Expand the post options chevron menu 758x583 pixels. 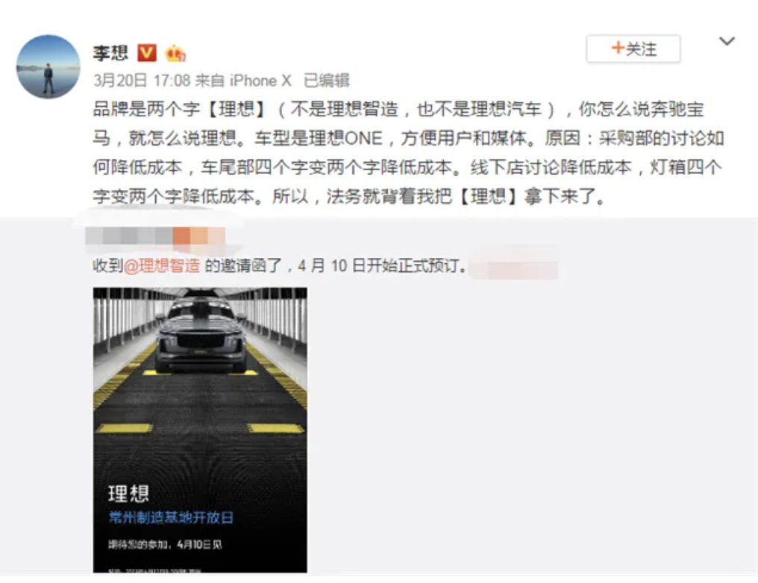tap(727, 42)
